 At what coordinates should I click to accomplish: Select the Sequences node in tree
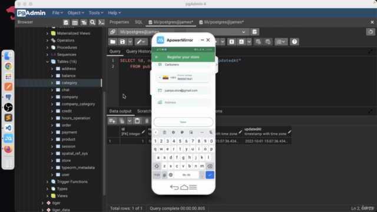pyautogui.click(x=67, y=55)
